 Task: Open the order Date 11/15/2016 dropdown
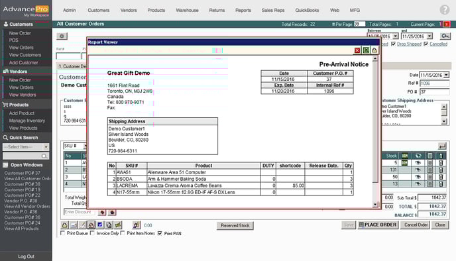(447, 75)
